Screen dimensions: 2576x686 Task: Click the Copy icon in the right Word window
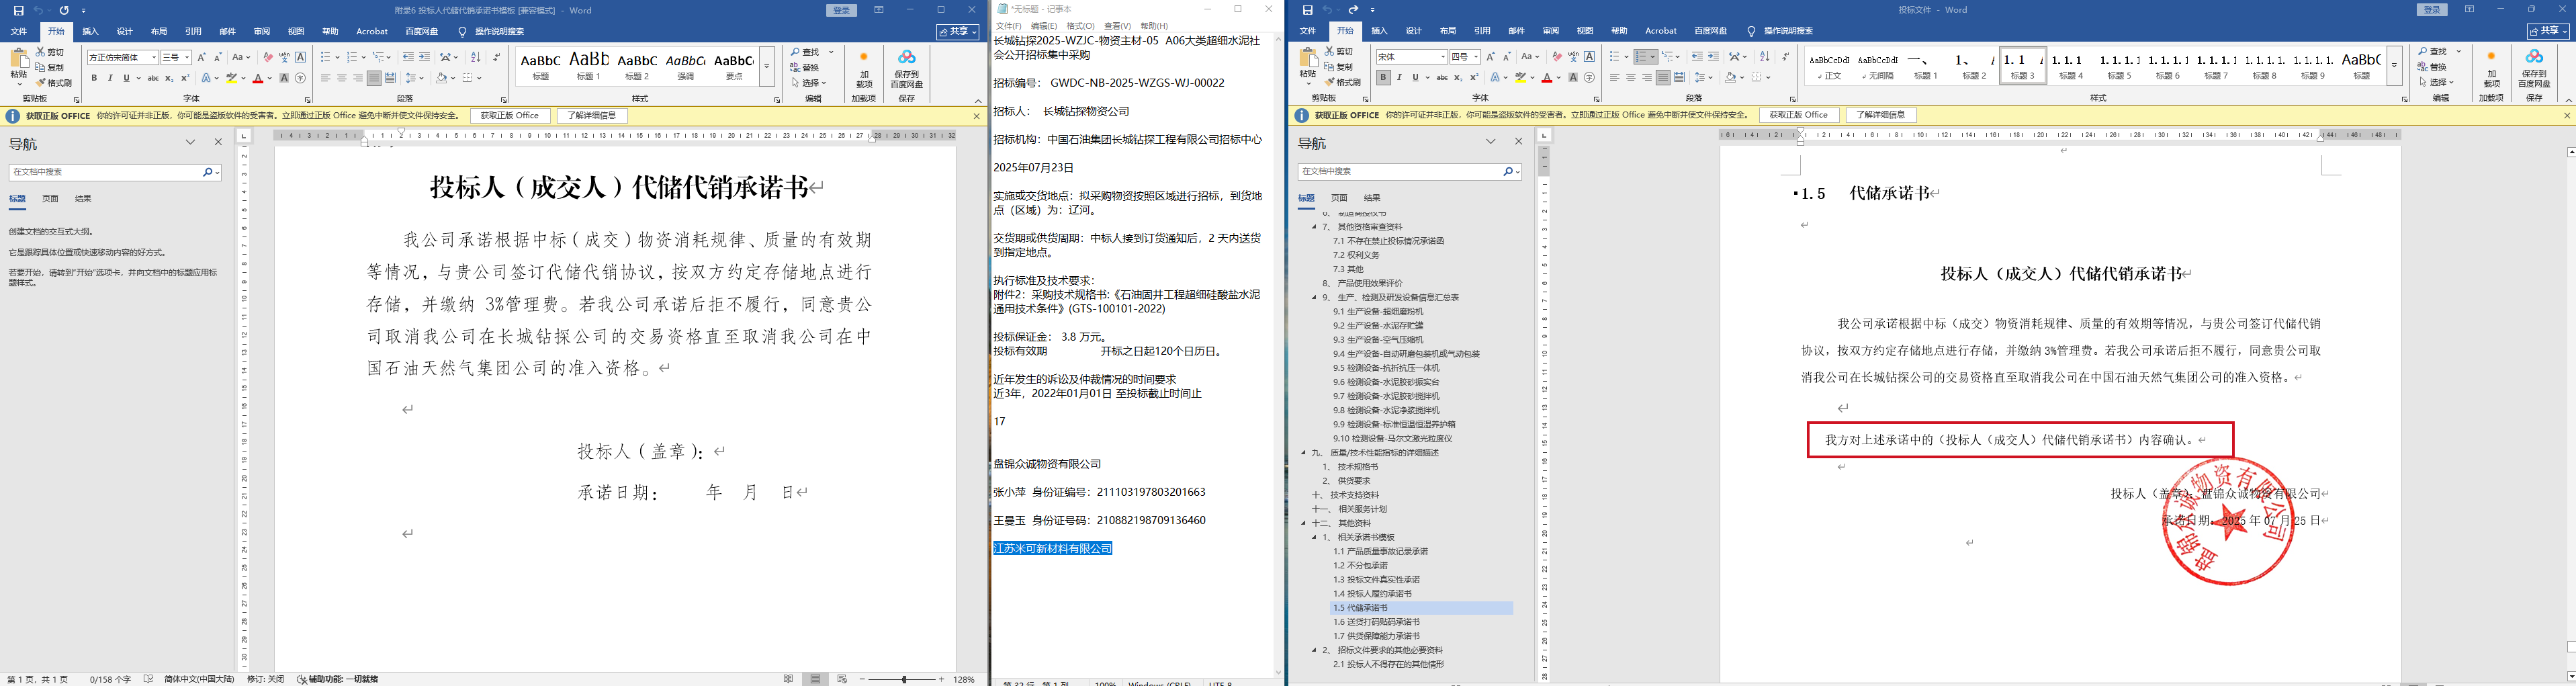click(x=1330, y=67)
